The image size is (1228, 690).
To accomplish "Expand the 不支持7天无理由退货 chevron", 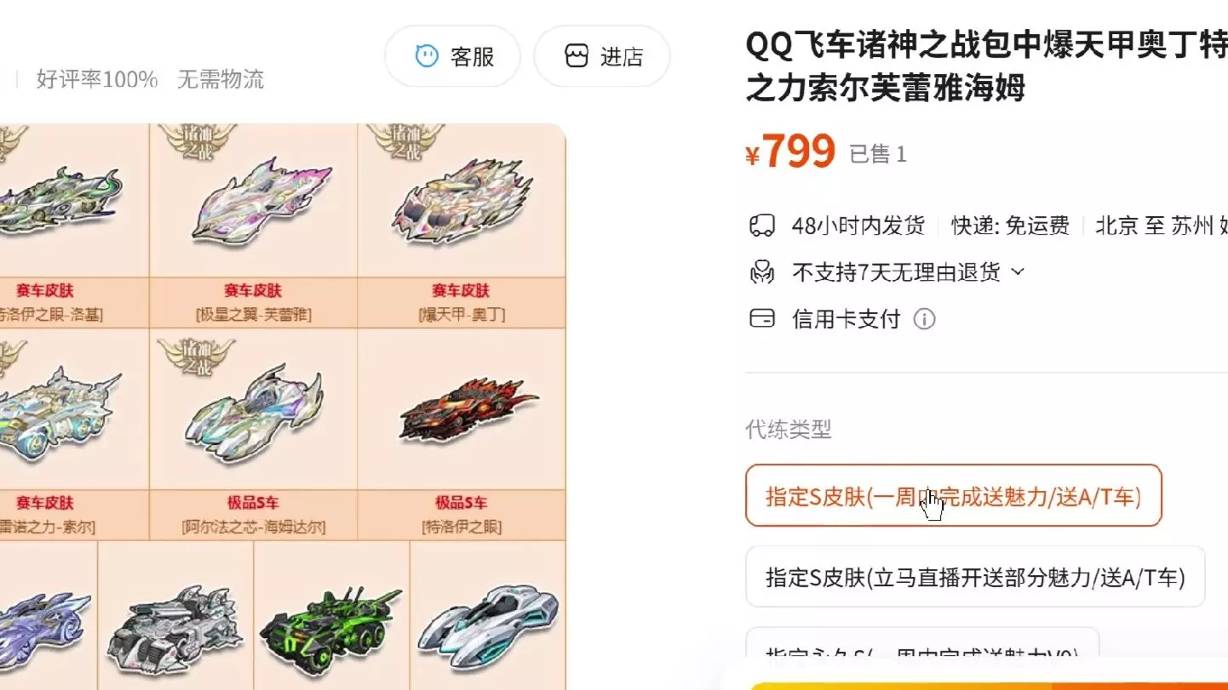I will [x=1018, y=272].
